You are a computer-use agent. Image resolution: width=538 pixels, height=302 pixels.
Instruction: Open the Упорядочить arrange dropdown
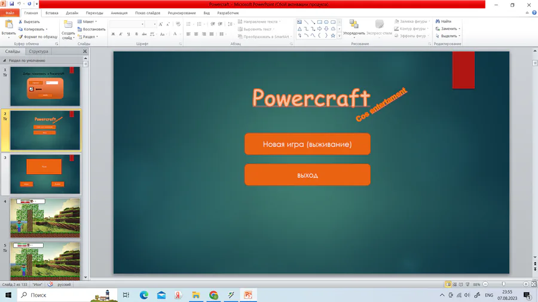354,27
